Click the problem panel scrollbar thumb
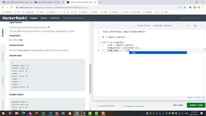206x116 pixels. [x=90, y=79]
